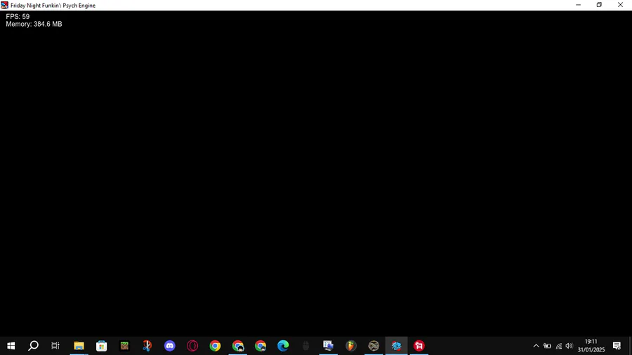The height and width of the screenshot is (355, 632).
Task: Select active Psych Engine taskbar icon
Action: point(396,346)
